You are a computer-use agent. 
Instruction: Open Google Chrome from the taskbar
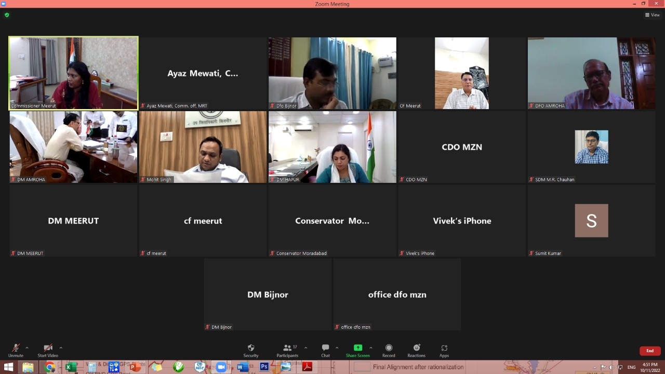(x=50, y=367)
